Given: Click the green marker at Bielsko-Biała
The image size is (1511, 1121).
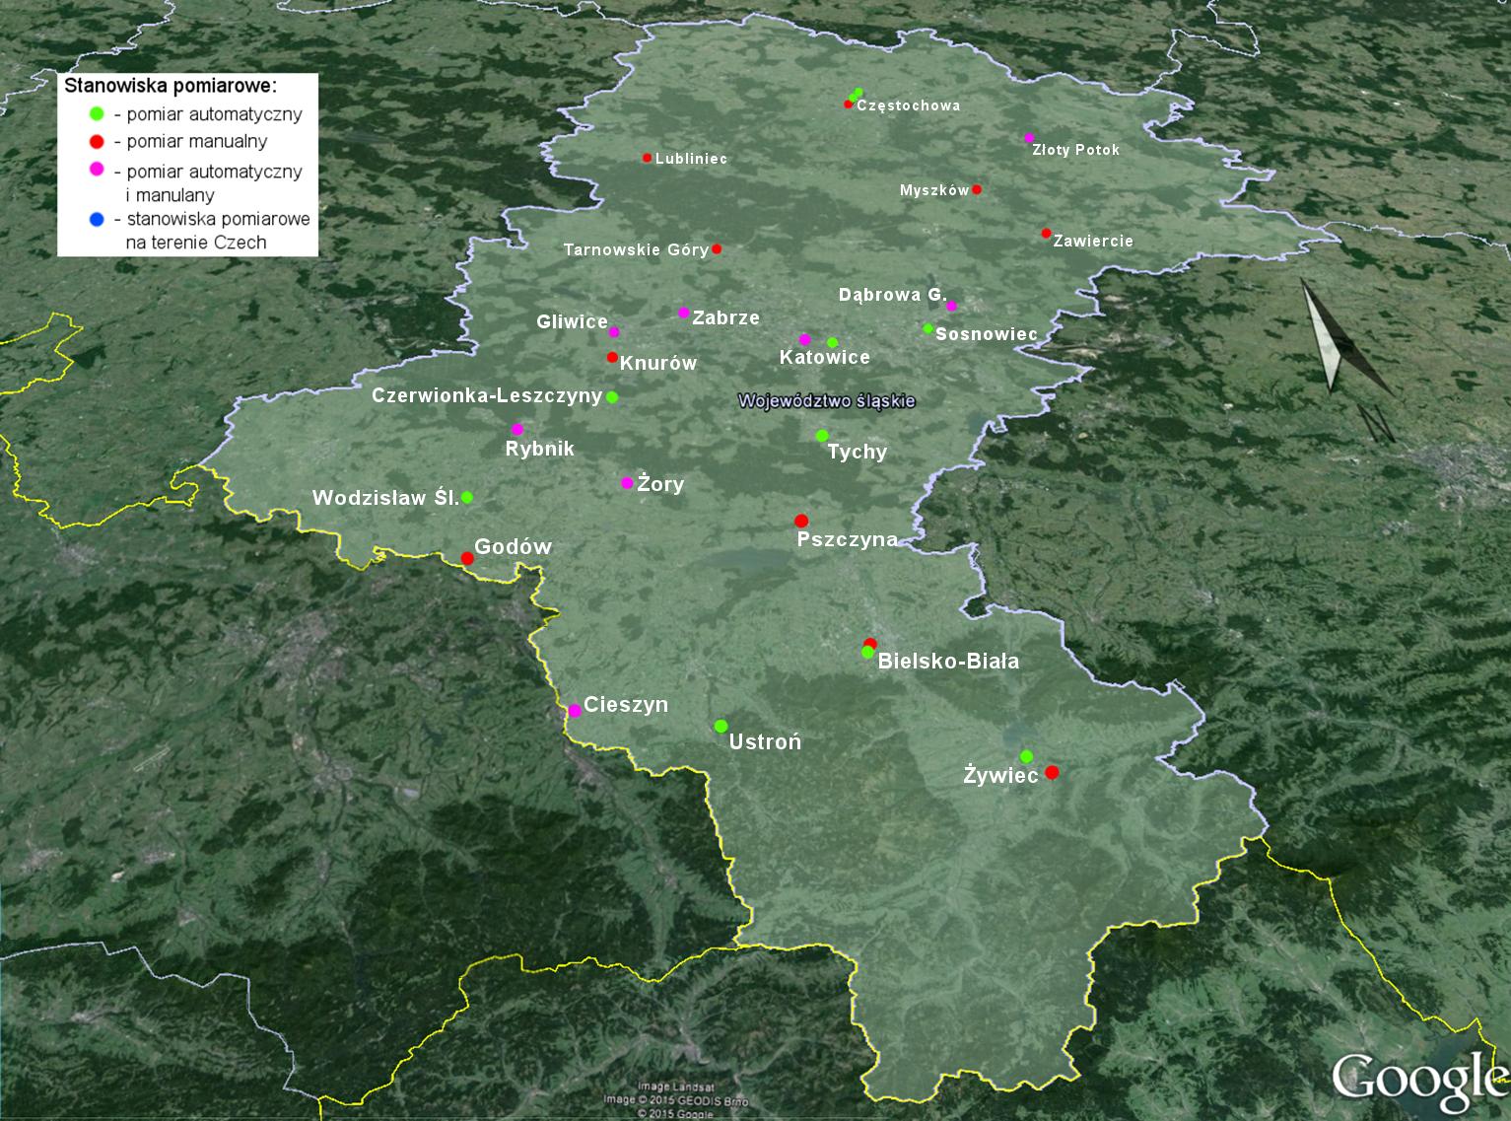Looking at the screenshot, I should click(867, 652).
